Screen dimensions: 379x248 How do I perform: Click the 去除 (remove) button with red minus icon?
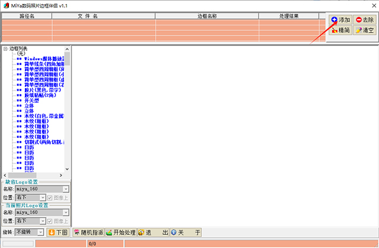[365, 20]
